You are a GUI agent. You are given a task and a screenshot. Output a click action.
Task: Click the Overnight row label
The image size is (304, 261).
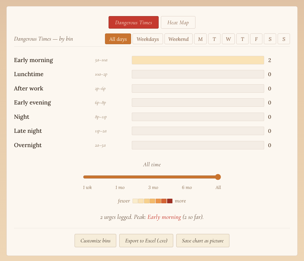[x=28, y=145]
